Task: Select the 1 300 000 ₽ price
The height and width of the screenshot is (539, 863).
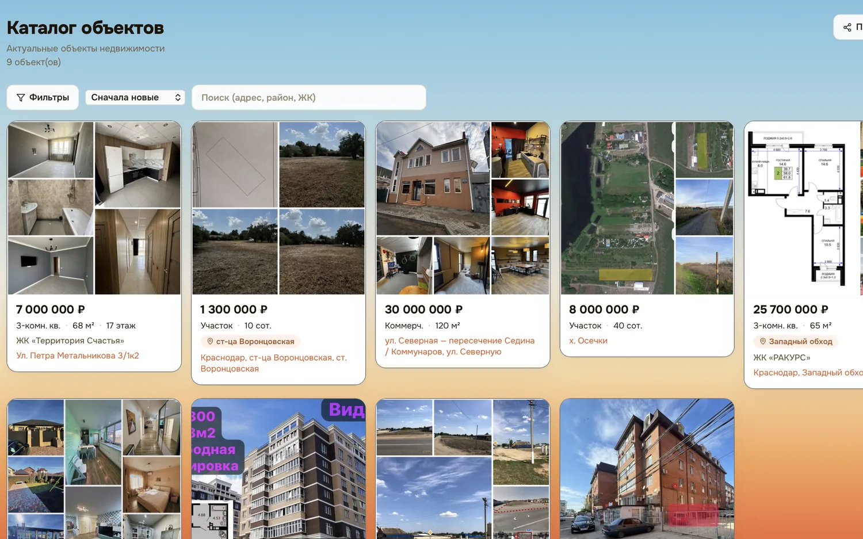Action: [x=234, y=309]
